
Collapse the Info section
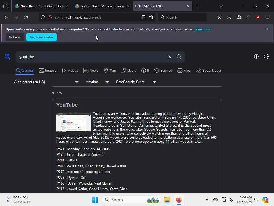tap(57, 93)
